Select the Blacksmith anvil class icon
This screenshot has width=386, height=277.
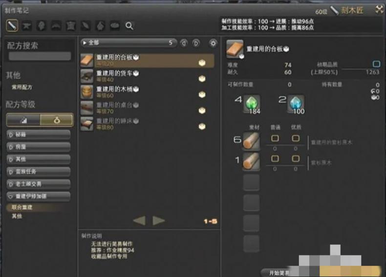(27, 25)
